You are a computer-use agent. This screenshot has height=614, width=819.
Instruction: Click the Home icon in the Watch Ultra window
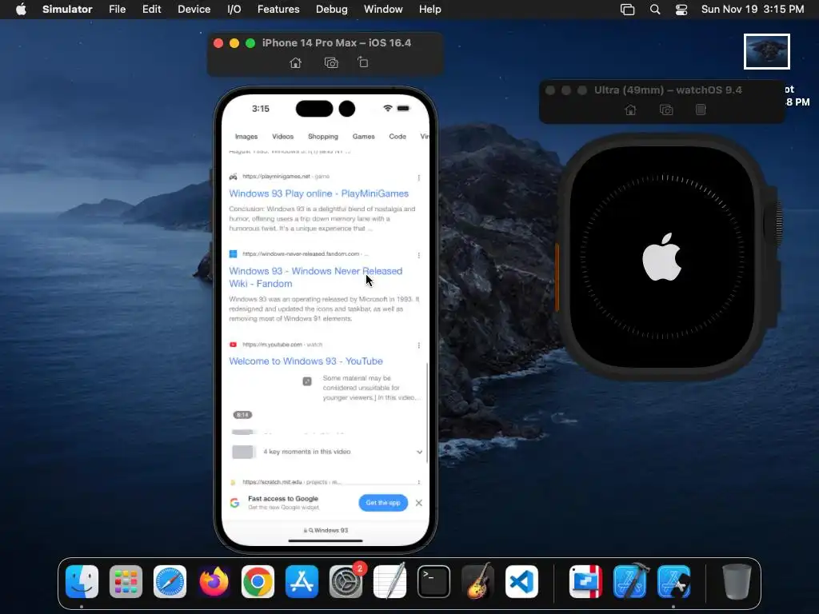tap(630, 110)
